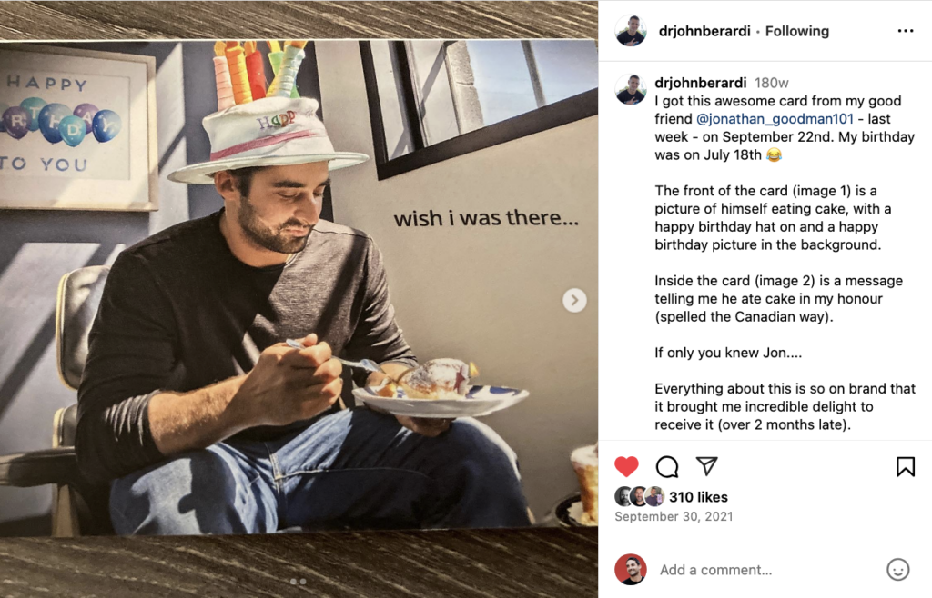This screenshot has width=932, height=598.
Task: Save the post with the bookmark icon
Action: click(x=906, y=466)
